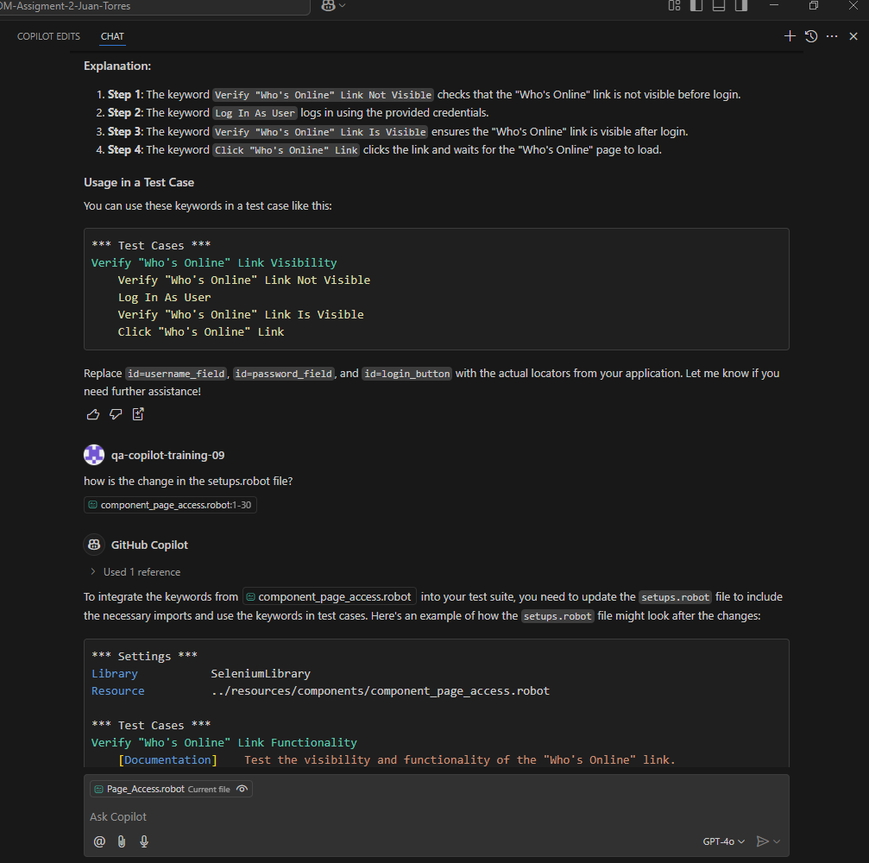
Task: Open component_page_access.robot:1-30 reference chip
Action: 170,505
